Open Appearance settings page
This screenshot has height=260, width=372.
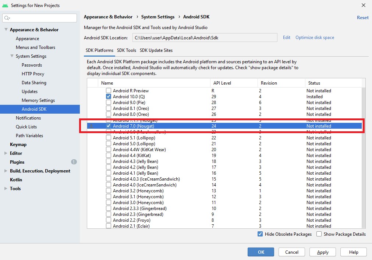point(28,39)
